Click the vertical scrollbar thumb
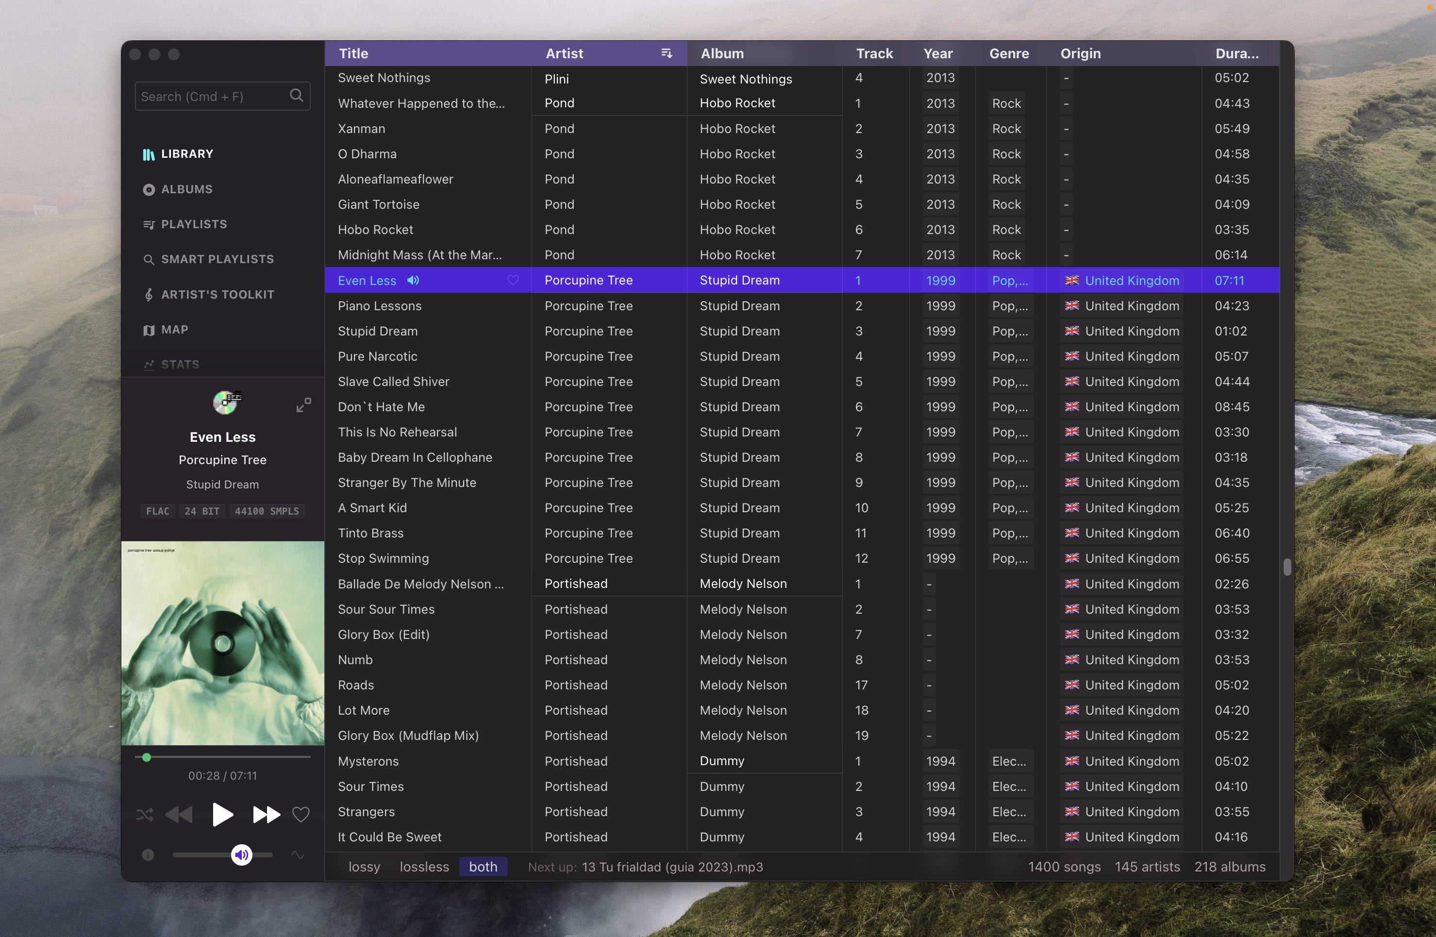1436x937 pixels. coord(1287,567)
